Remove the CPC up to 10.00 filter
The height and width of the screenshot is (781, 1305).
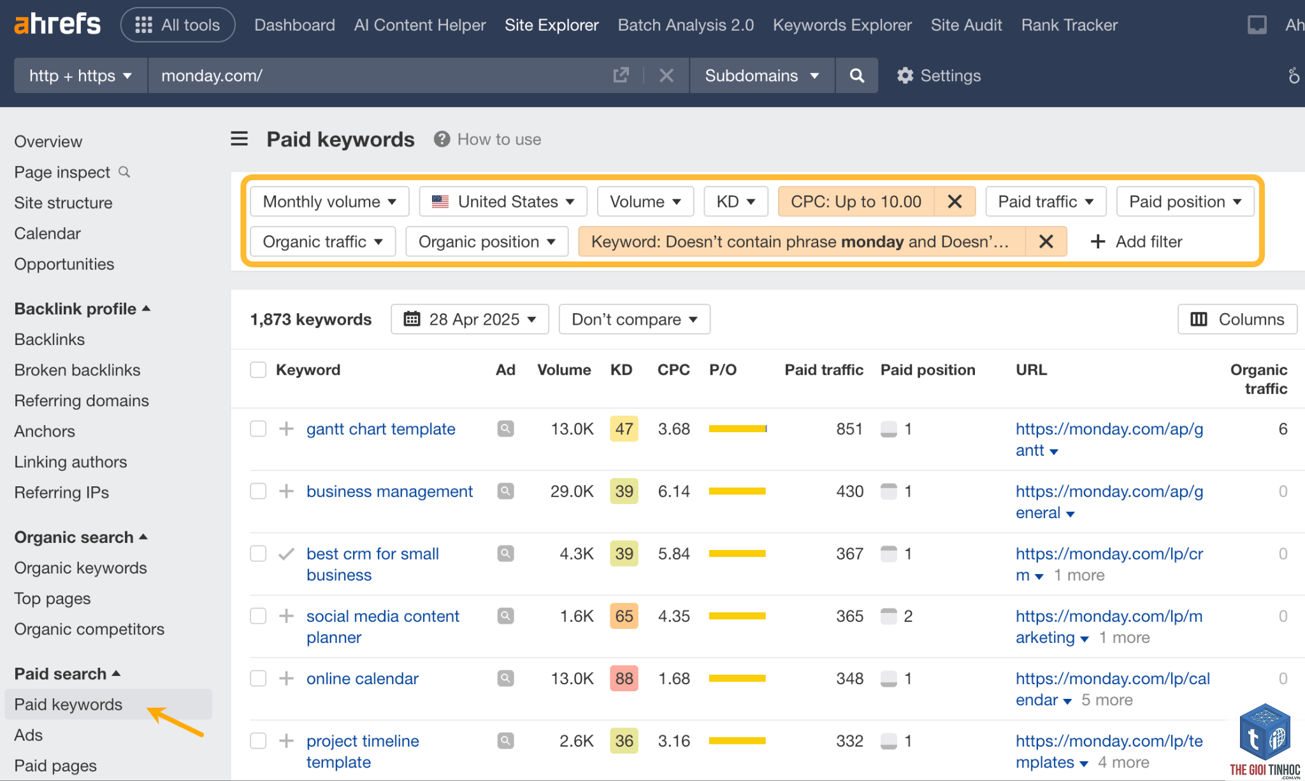point(955,201)
